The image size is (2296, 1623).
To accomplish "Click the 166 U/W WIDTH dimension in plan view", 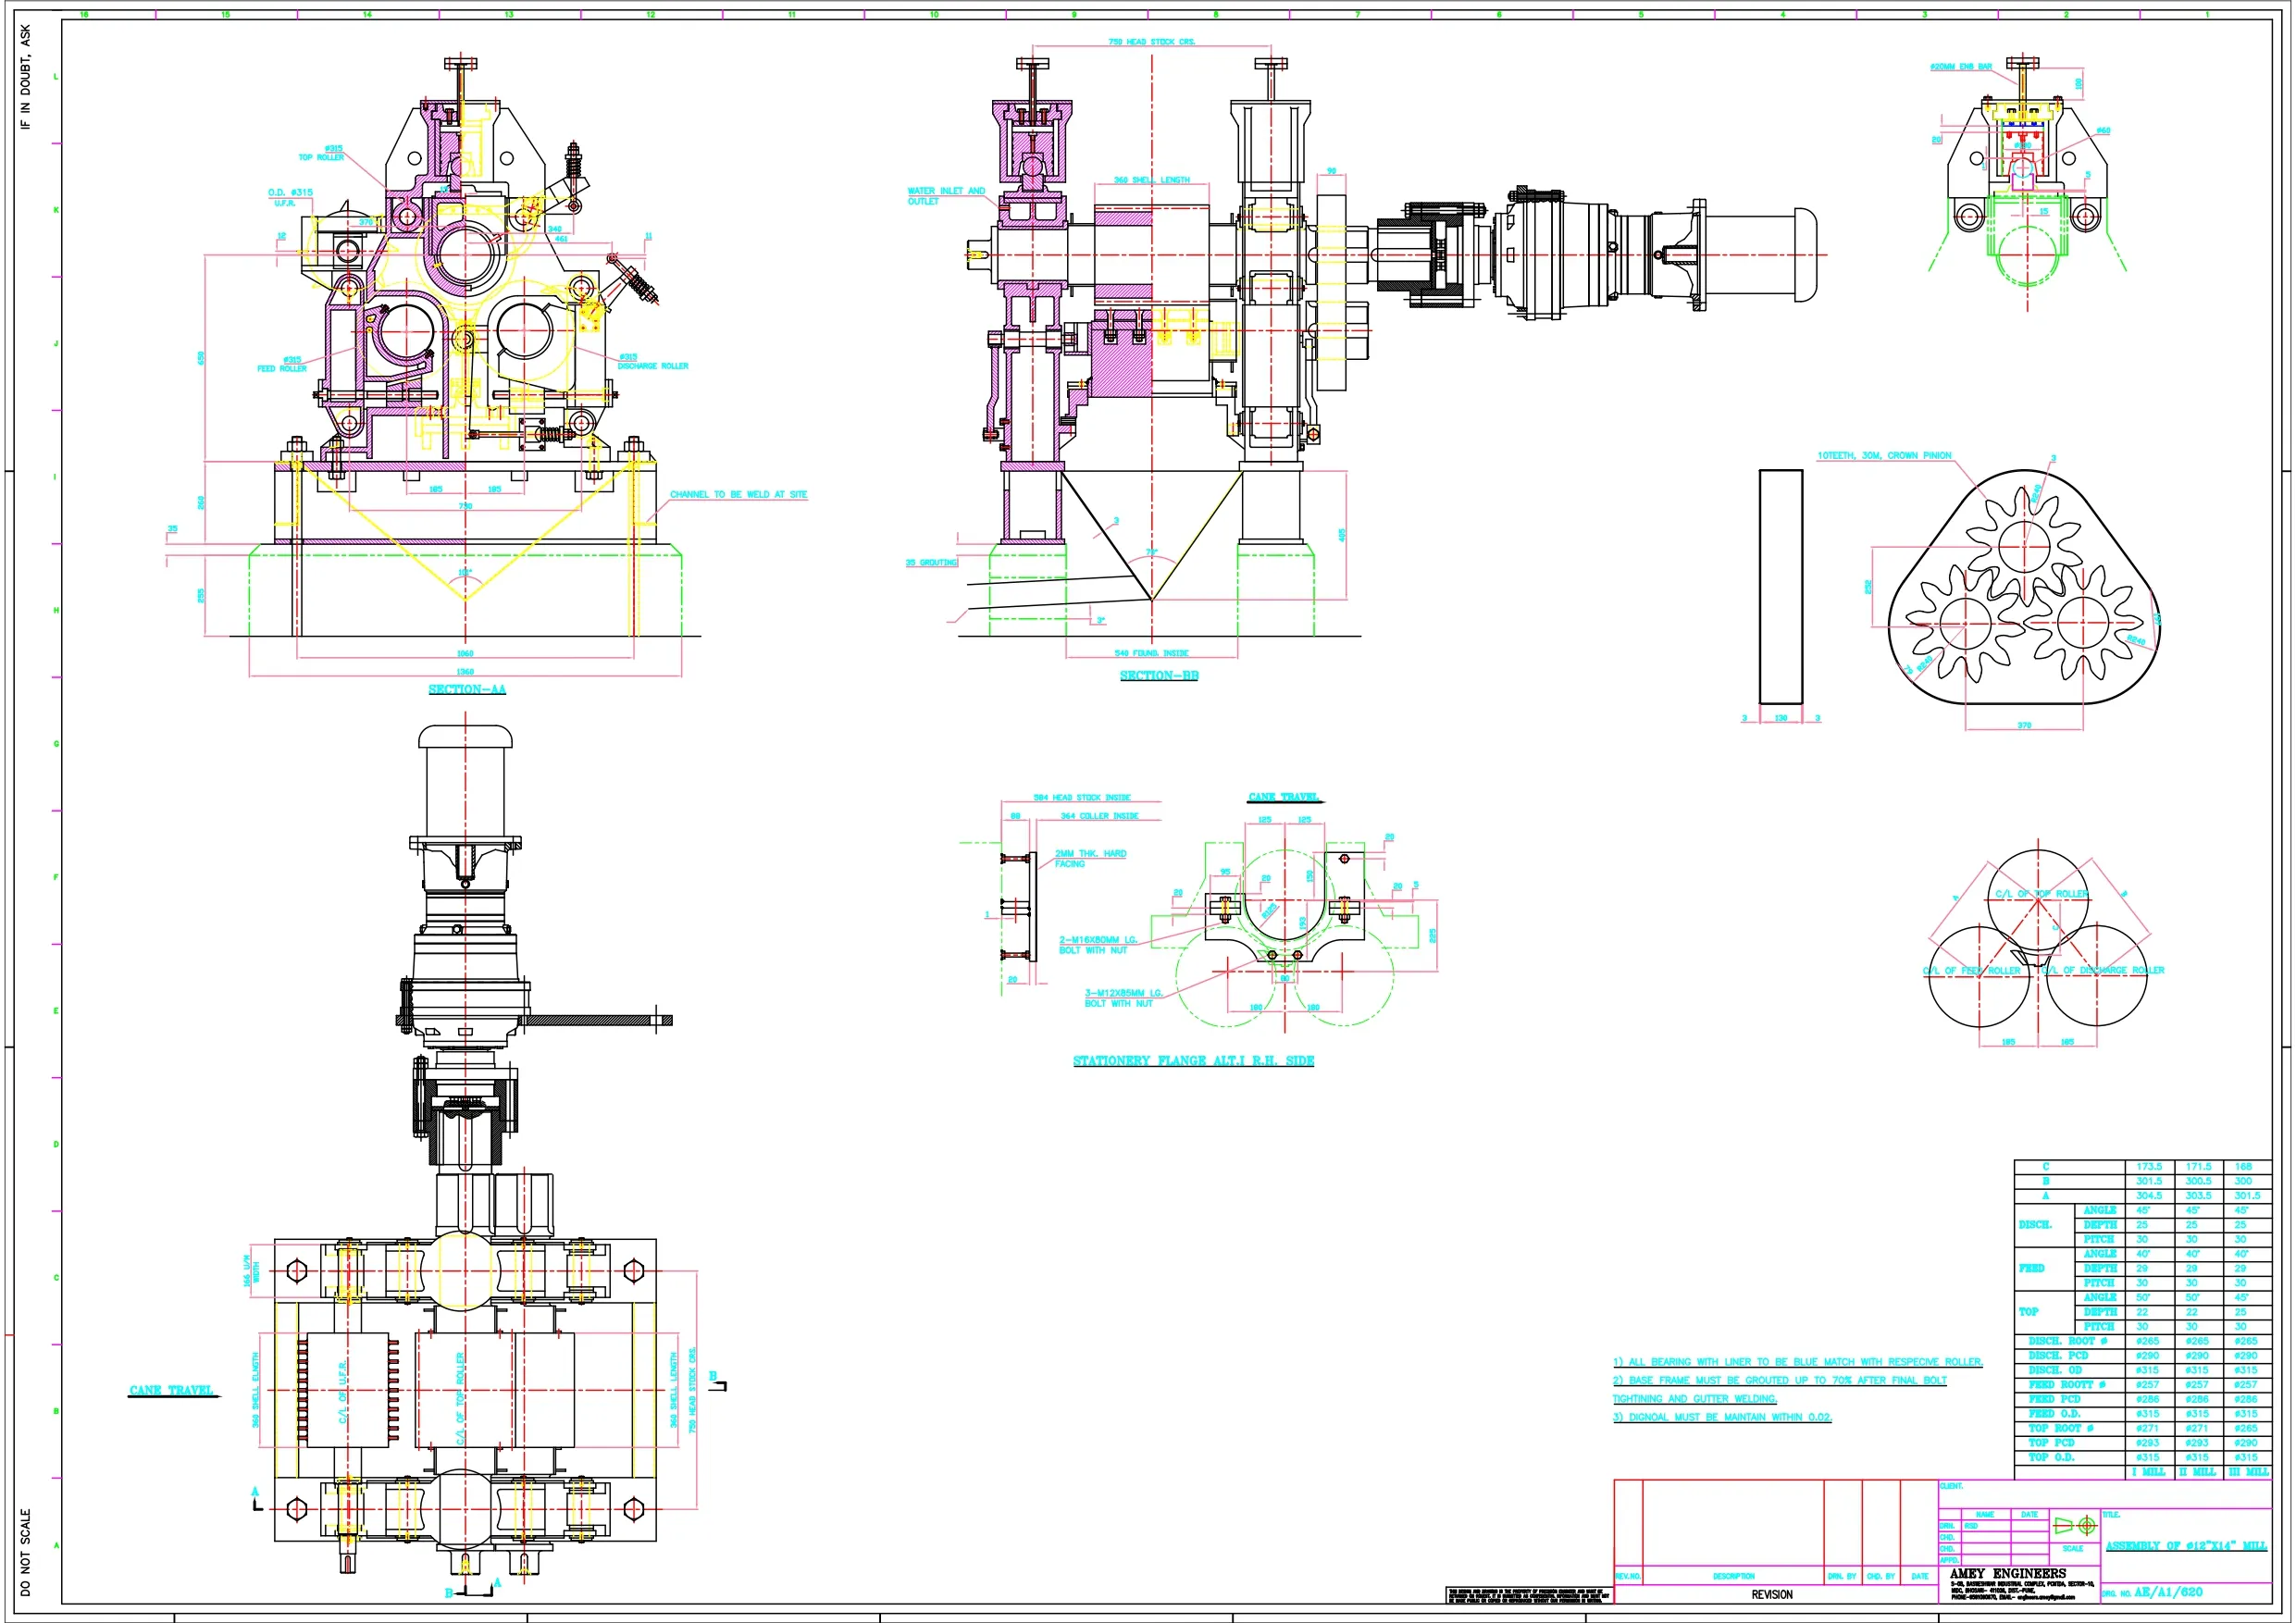I will (x=250, y=1271).
